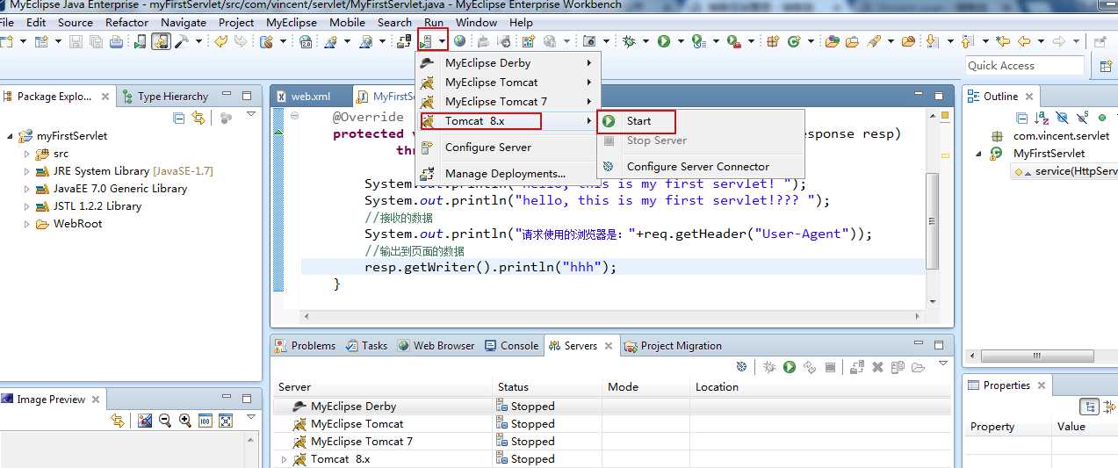Click Zoom Out magnifier in Image Preview
Image resolution: width=1118 pixels, height=468 pixels.
165,421
